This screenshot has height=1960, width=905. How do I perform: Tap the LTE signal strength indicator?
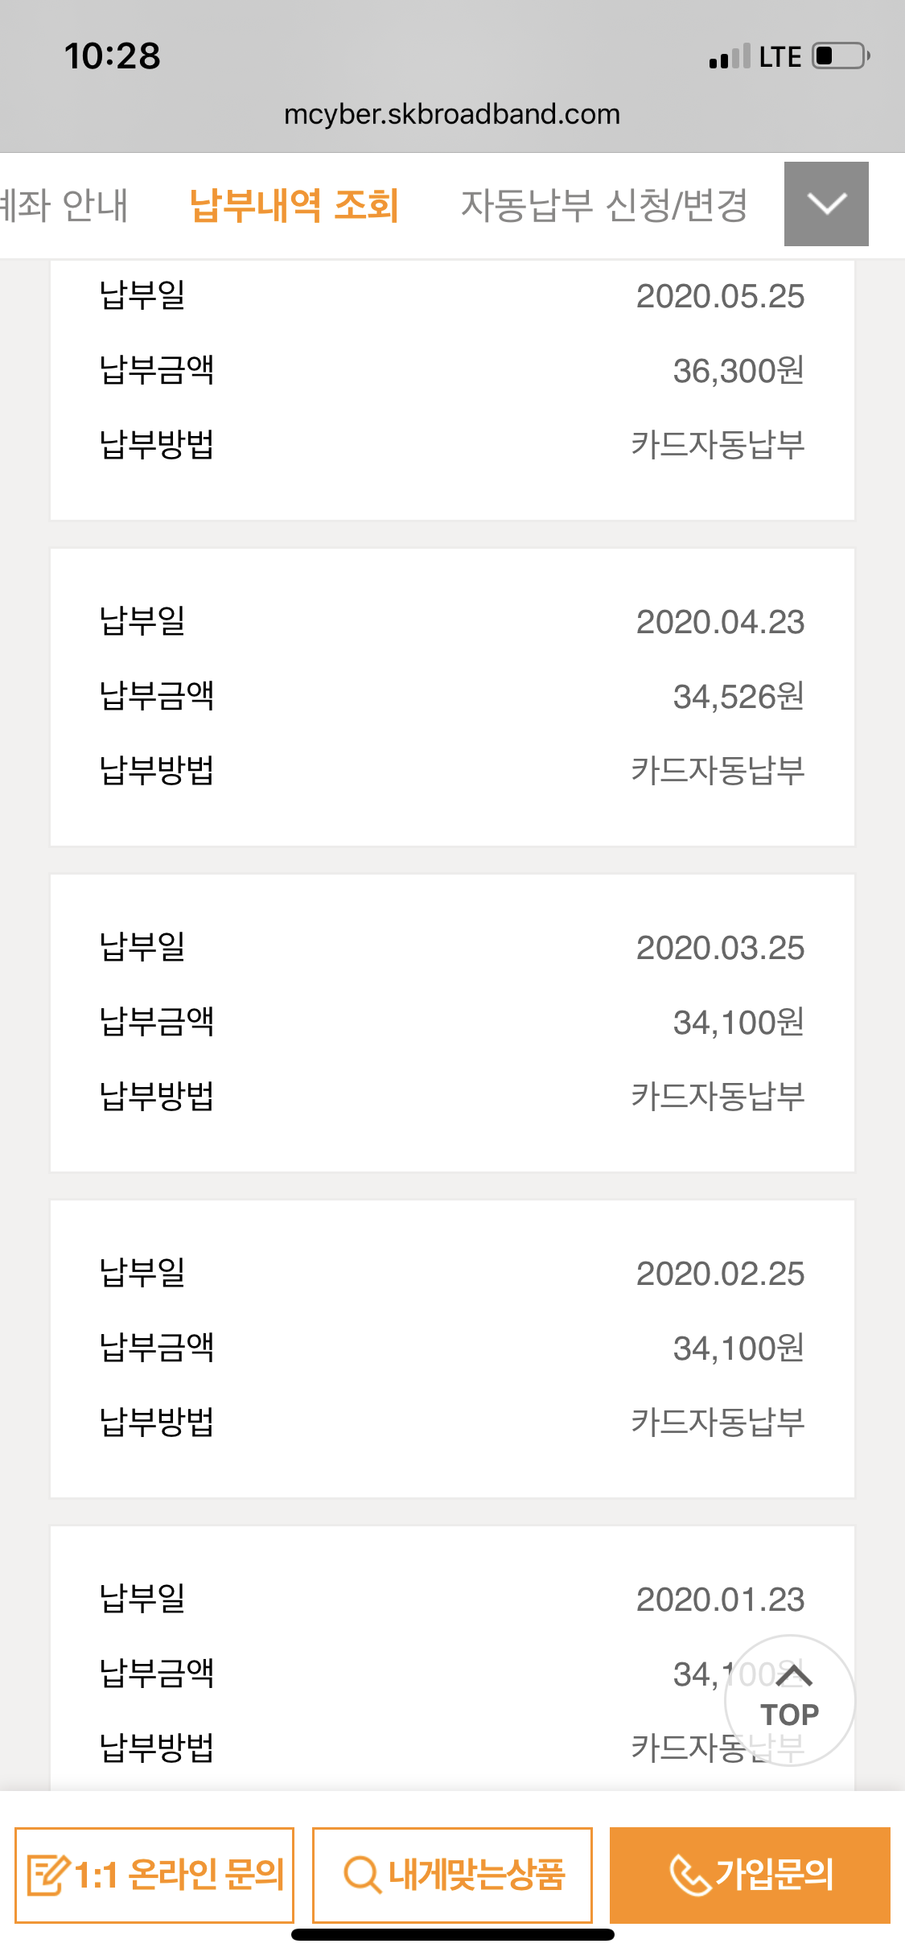coord(730,57)
